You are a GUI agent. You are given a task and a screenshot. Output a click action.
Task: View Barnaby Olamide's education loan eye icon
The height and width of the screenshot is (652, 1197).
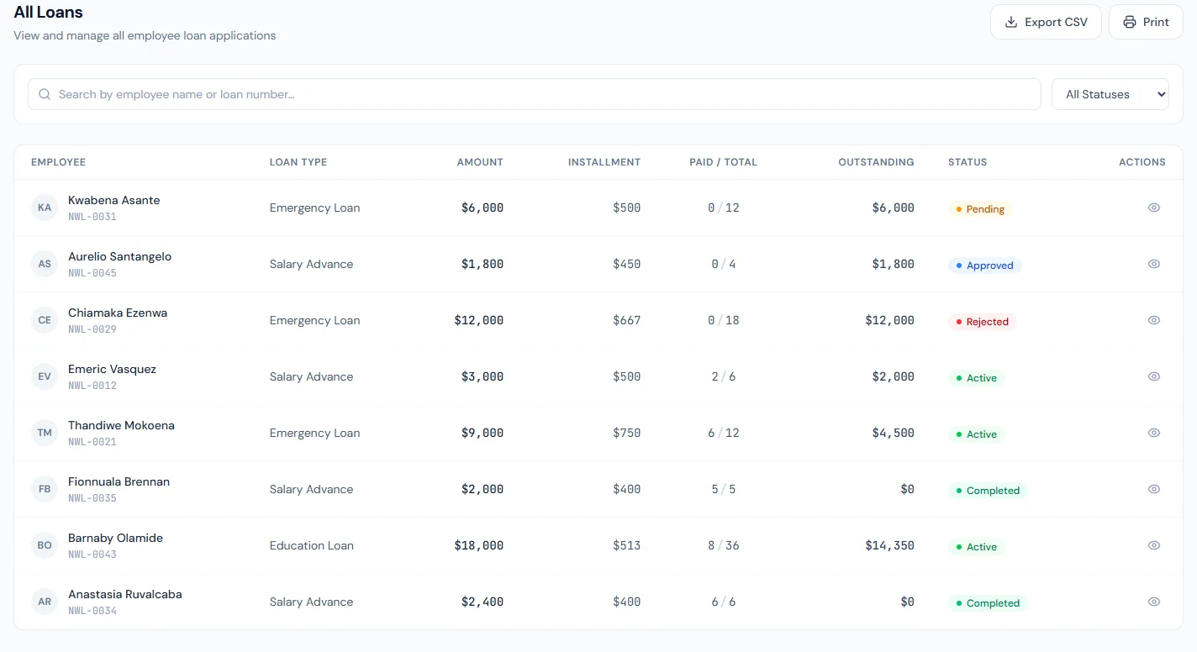[1154, 545]
